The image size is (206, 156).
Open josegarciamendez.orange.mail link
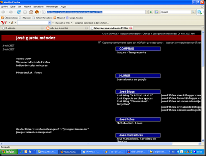(x=34, y=132)
